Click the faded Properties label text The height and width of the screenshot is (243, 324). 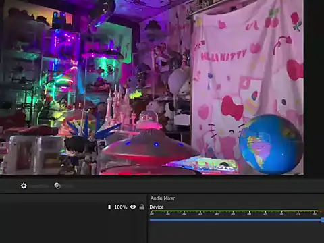pos(39,186)
